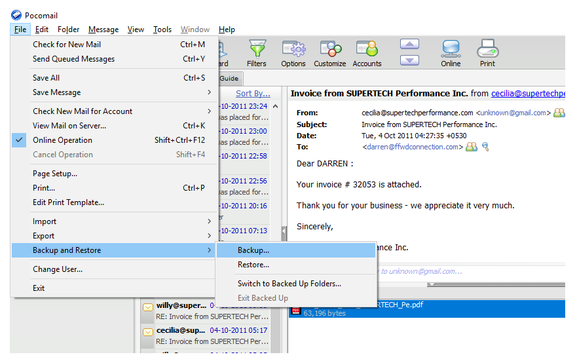Click the address book icon beside To address
Screen dimensions: 577x361
click(472, 147)
